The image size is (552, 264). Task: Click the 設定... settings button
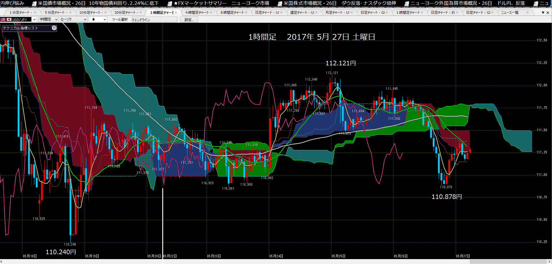pyautogui.click(x=189, y=20)
